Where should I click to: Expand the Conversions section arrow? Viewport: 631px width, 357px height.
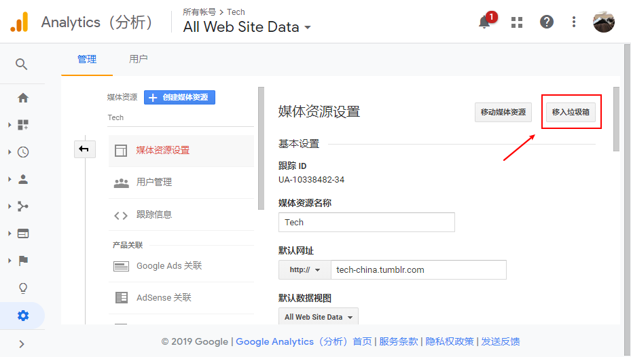[10, 261]
